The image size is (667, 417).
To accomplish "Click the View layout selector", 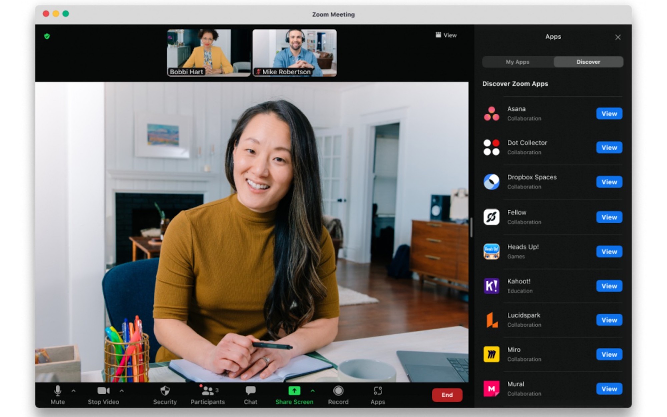I will point(443,35).
